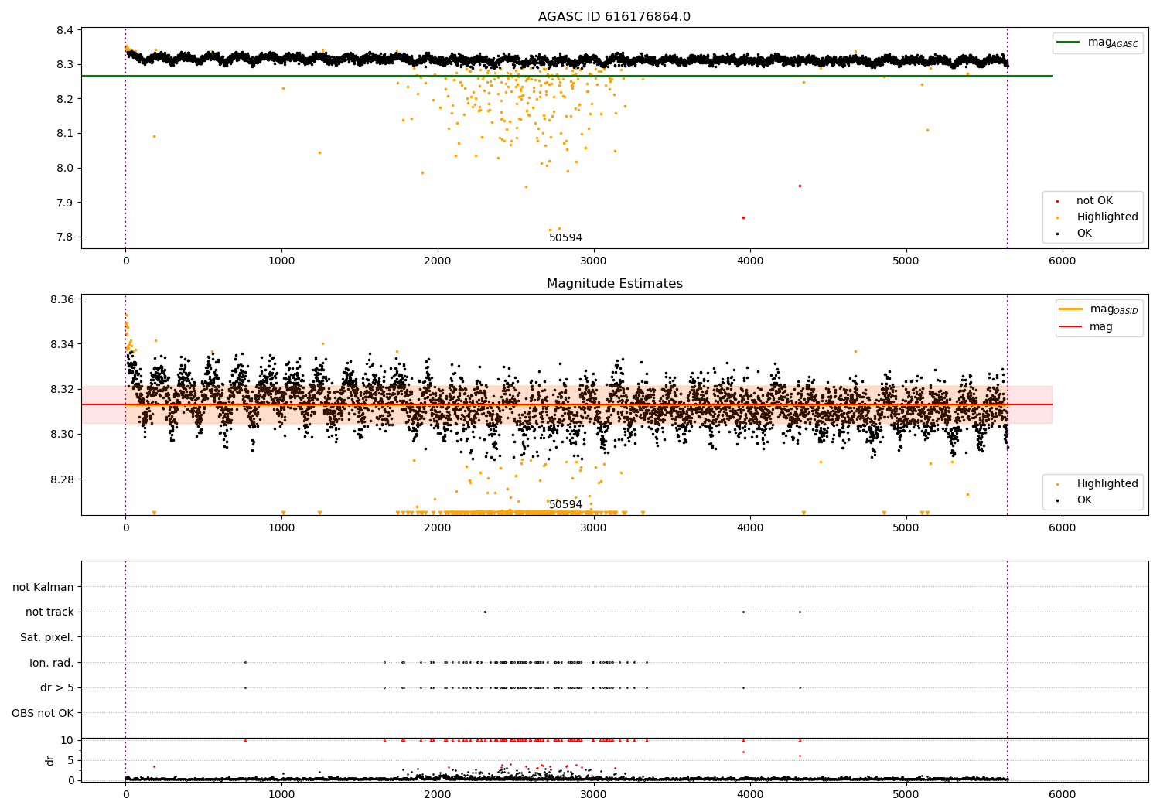Click the "Sat. pixel." row label

coord(46,637)
